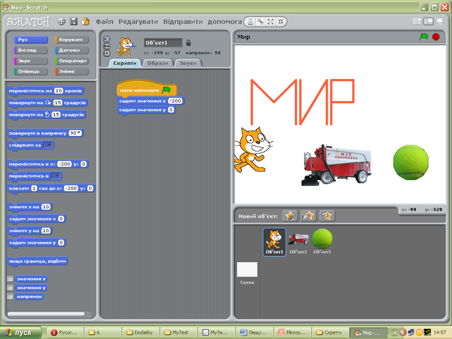Viewport: 452px width, 339px height.
Task: Open the Редагувати menu
Action: pos(138,22)
